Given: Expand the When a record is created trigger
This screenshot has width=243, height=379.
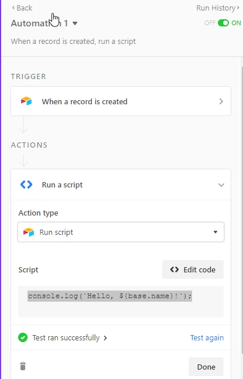Looking at the screenshot, I should [x=121, y=101].
